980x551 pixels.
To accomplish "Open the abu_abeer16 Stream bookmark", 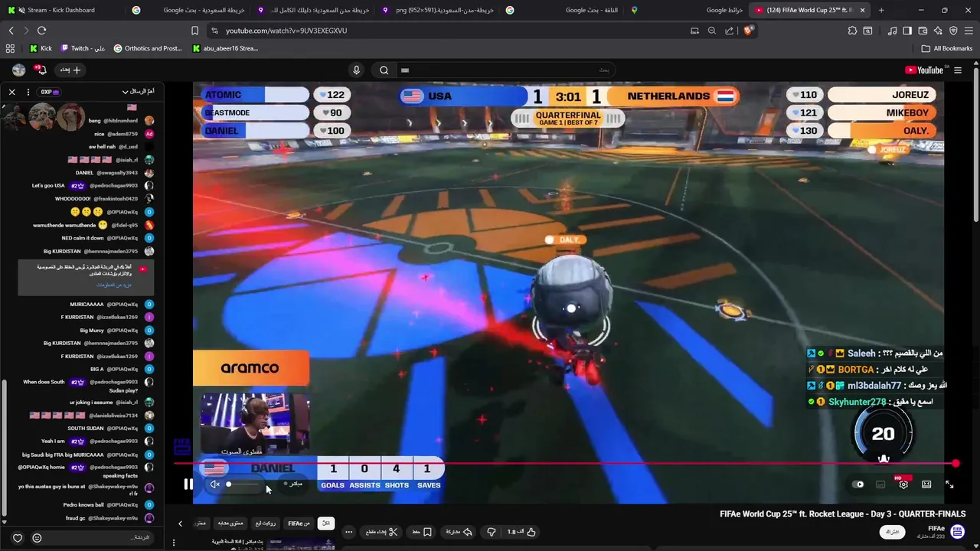I will pyautogui.click(x=225, y=48).
